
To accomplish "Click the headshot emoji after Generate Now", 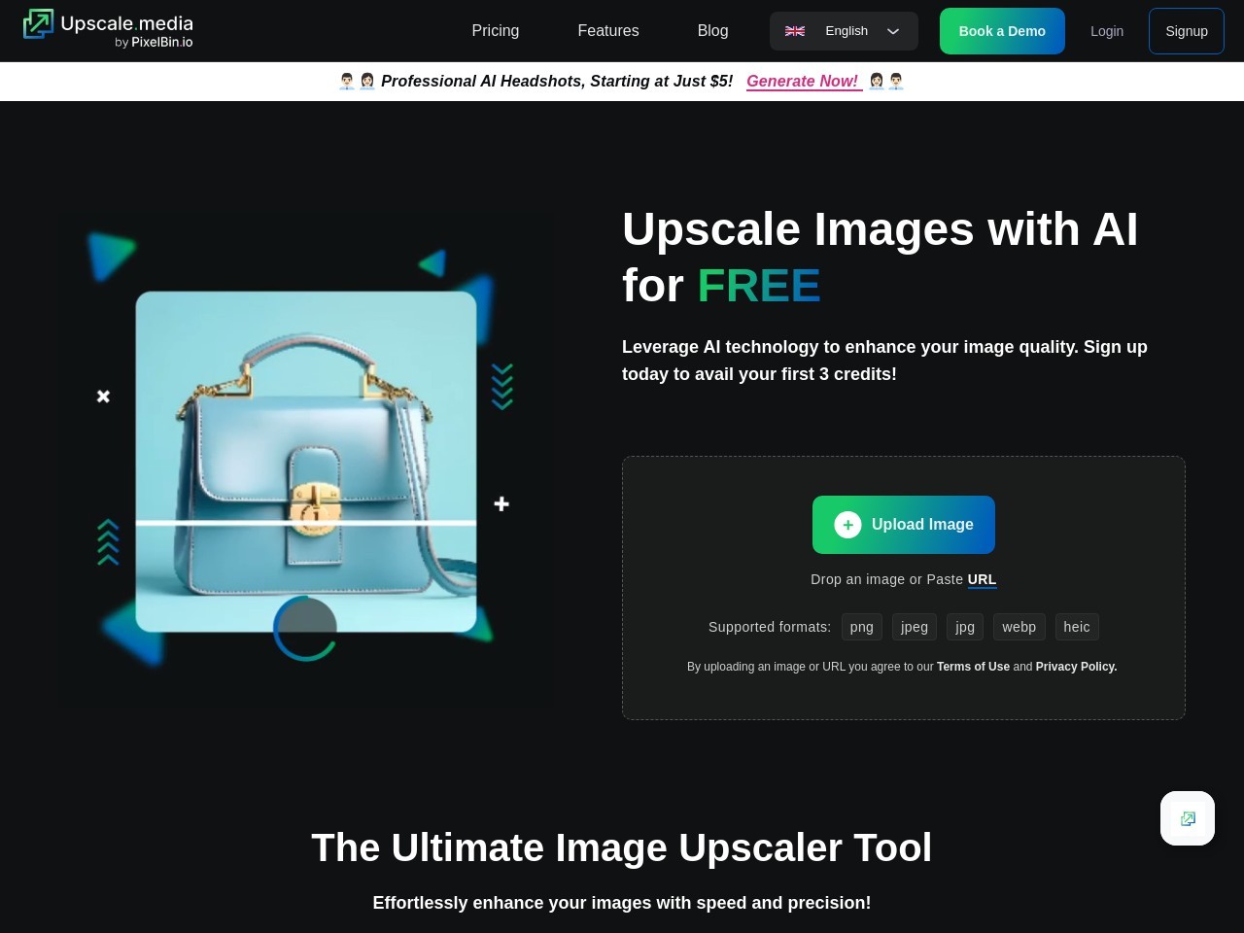I will 885,82.
